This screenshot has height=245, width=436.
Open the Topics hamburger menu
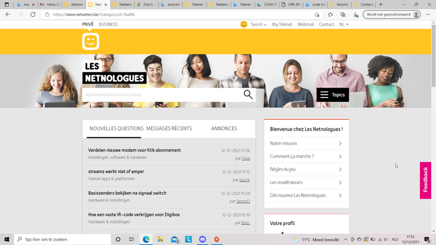(x=332, y=95)
